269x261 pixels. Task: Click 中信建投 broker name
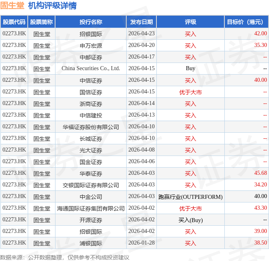pos(91,115)
